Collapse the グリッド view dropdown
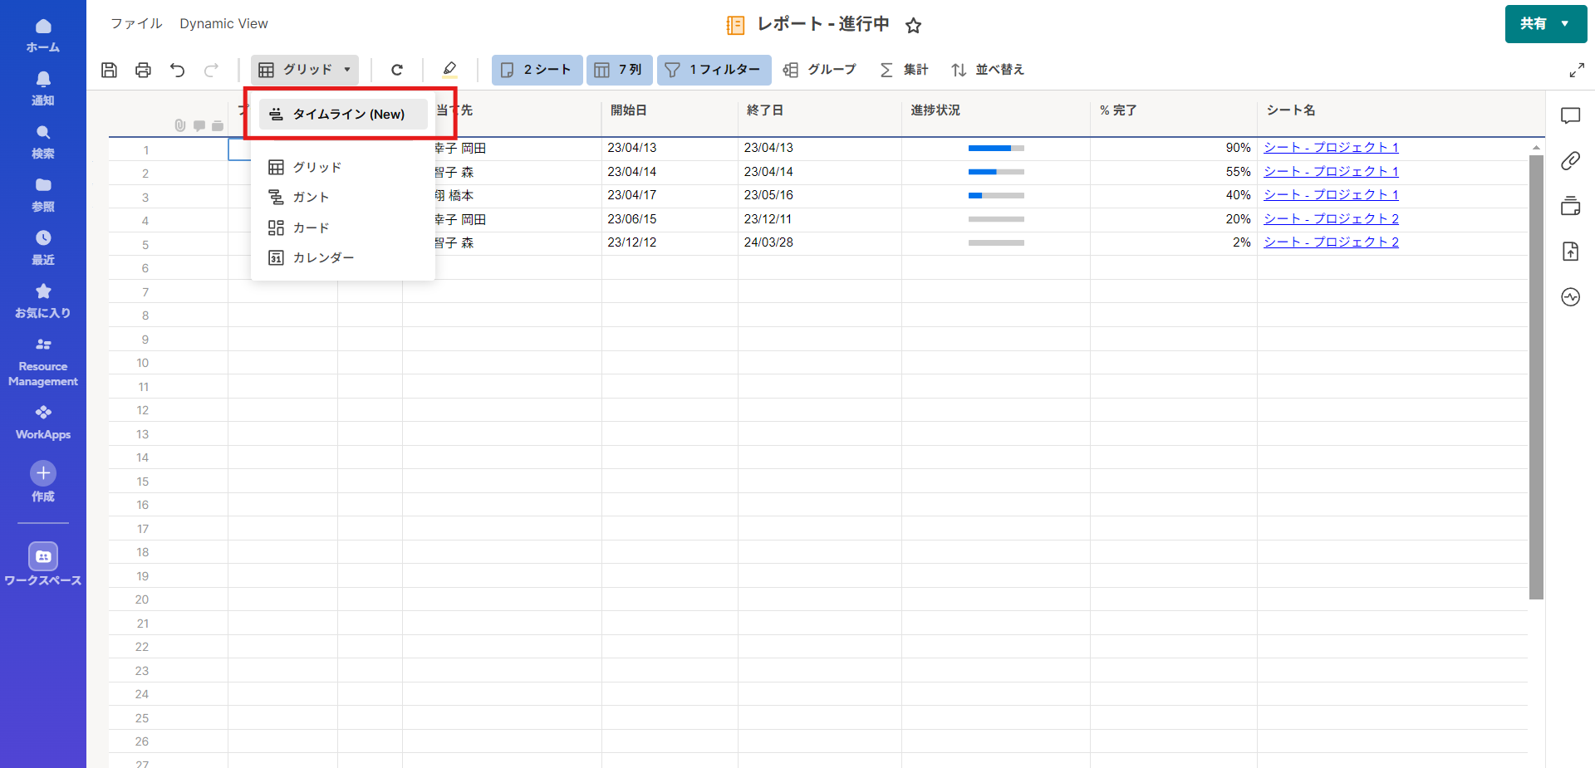The height and width of the screenshot is (768, 1595). click(x=305, y=70)
